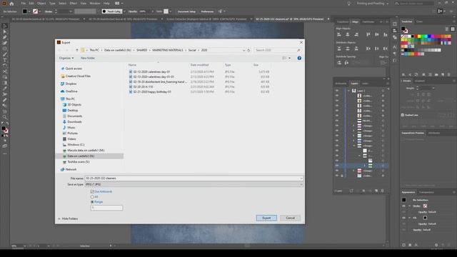Select the Zoom tool in left toolbar
The width and height of the screenshot is (457, 257).
click(5, 117)
